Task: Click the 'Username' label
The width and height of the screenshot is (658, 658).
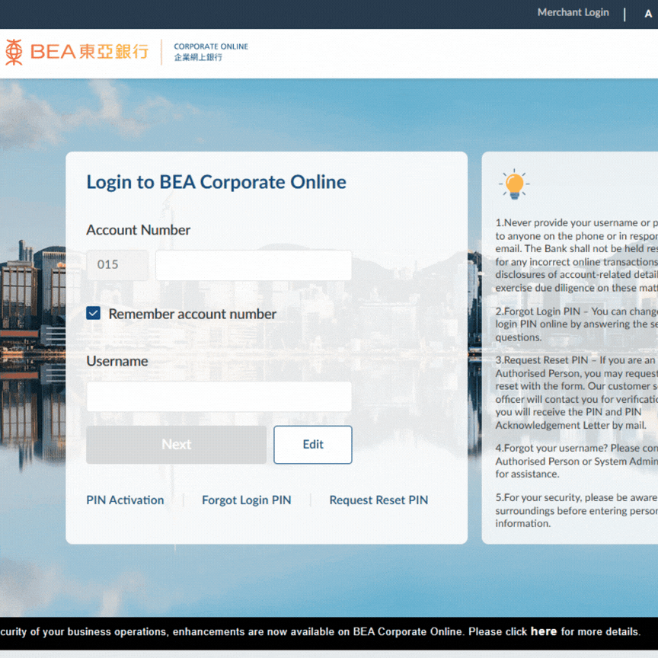Action: pos(117,361)
